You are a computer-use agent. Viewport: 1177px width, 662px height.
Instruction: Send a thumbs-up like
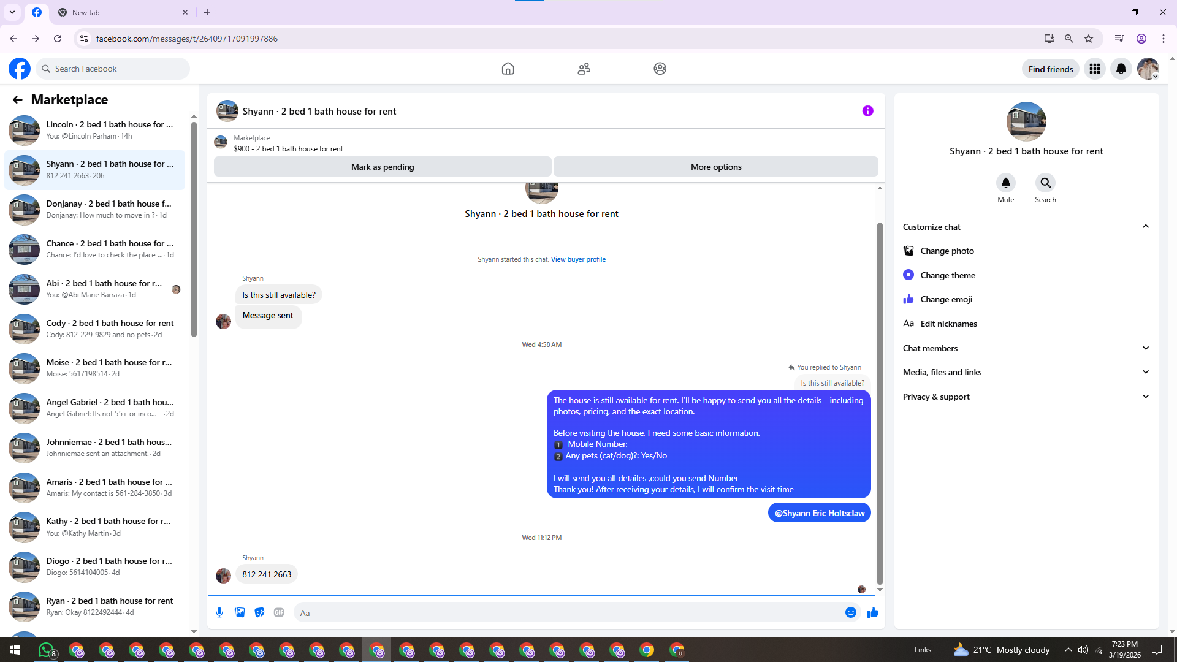pyautogui.click(x=873, y=612)
